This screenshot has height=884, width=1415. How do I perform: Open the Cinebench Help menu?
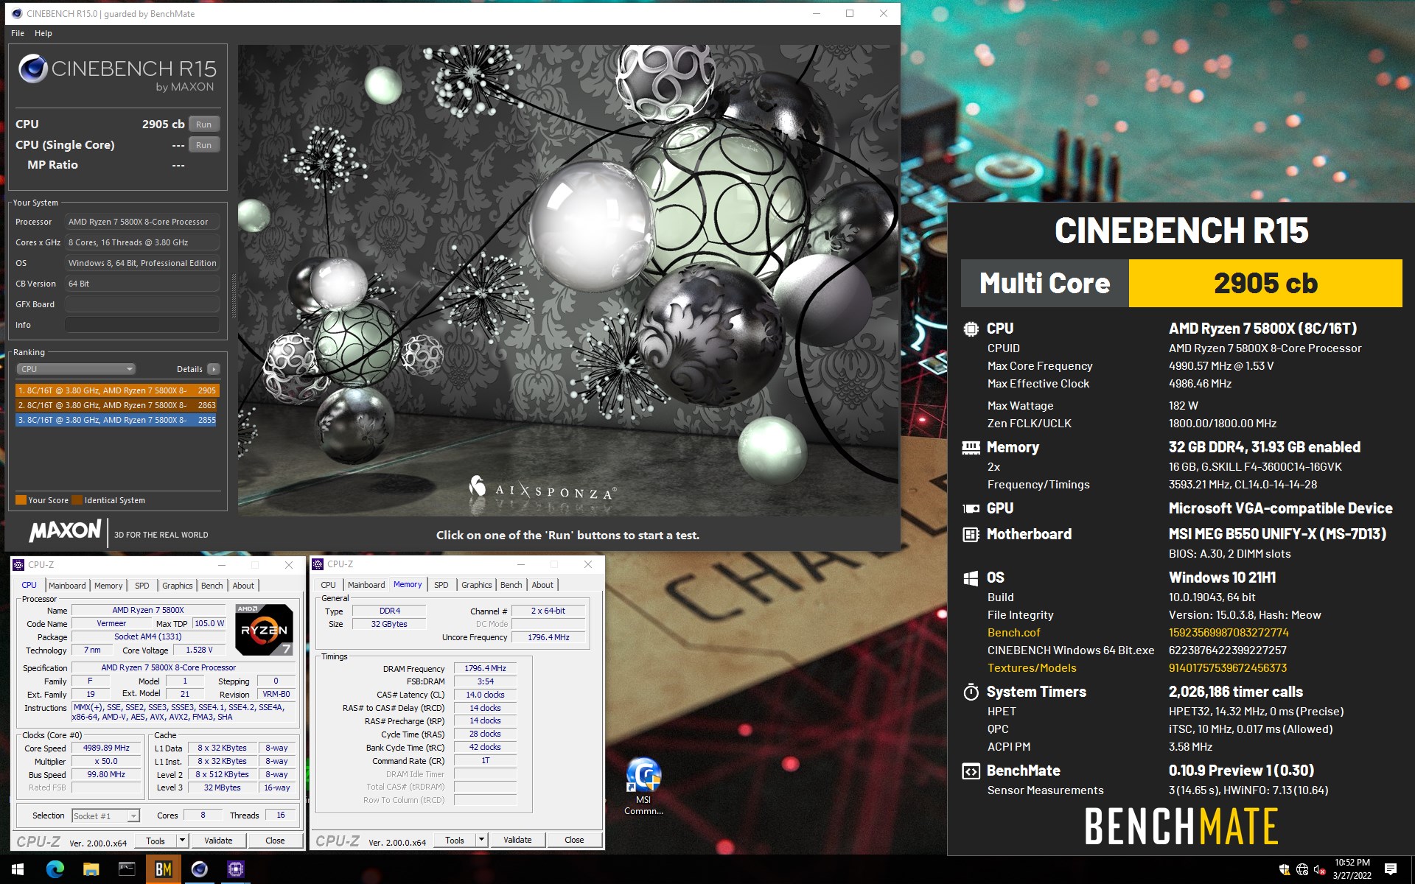coord(43,33)
